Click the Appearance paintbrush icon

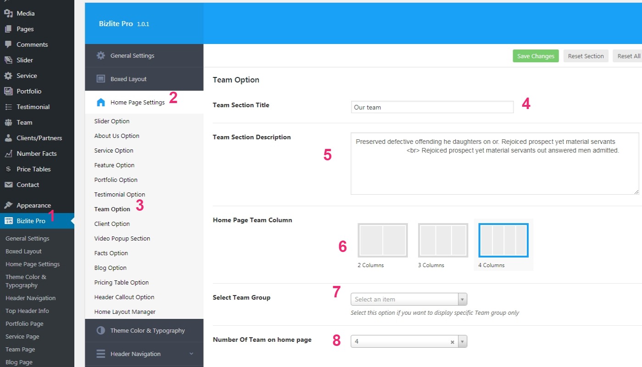click(x=8, y=205)
